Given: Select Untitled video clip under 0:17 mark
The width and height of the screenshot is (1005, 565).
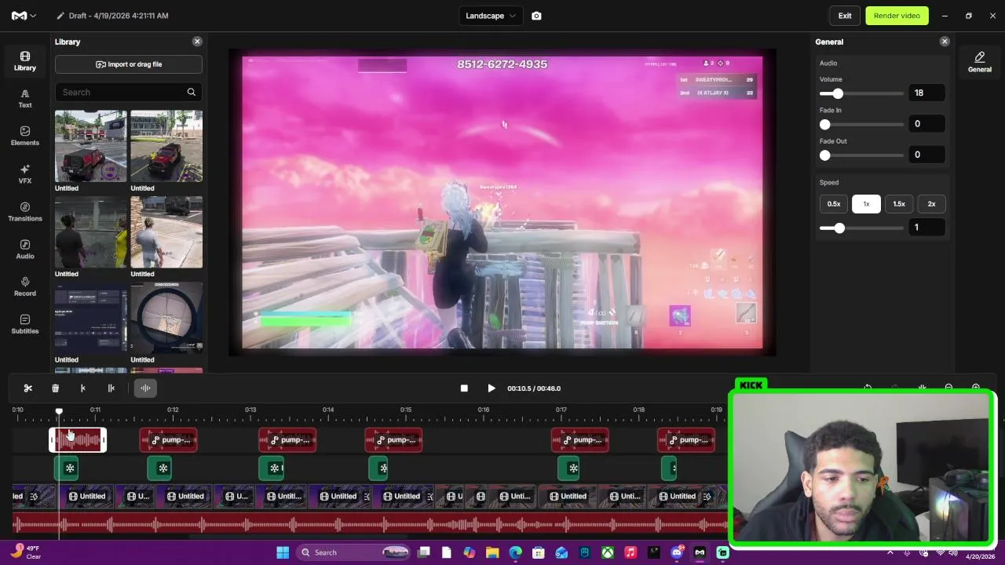Looking at the screenshot, I should [x=567, y=497].
